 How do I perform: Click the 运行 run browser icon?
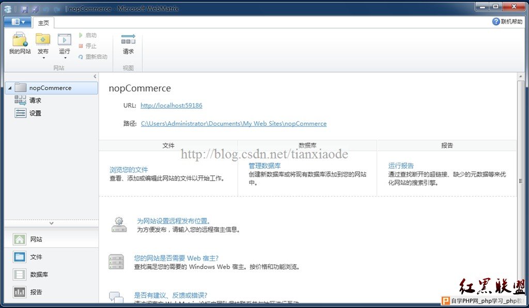pyautogui.click(x=65, y=39)
